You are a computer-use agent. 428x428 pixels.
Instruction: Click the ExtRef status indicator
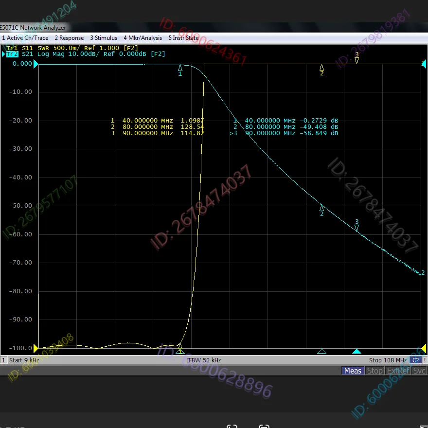click(397, 371)
